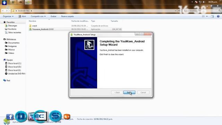Screen dimensions: 222x125
Task: Open address bar history dropdown
Action: click(x=176, y=11)
